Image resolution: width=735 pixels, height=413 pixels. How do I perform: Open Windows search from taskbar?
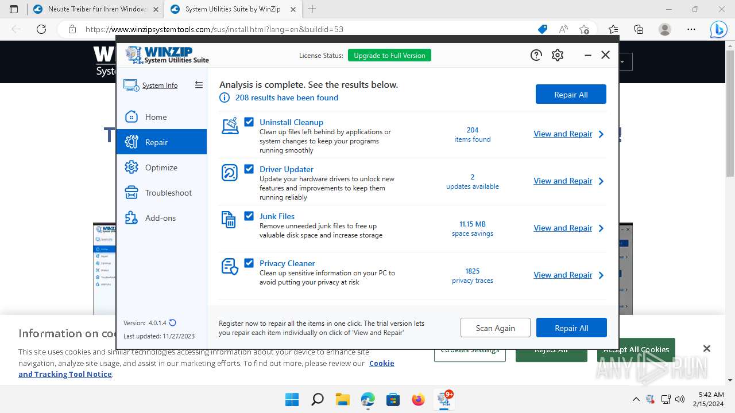(318, 399)
